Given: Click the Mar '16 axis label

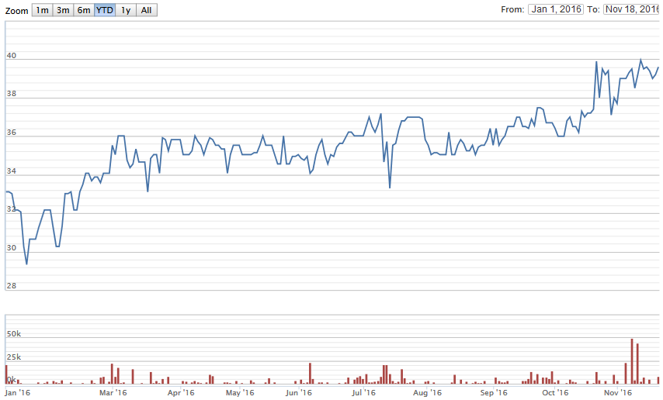Looking at the screenshot, I should [x=113, y=393].
